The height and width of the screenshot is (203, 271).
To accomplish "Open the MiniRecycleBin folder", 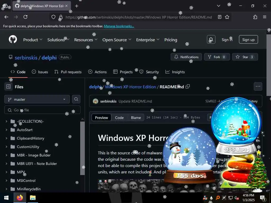I will (29, 189).
